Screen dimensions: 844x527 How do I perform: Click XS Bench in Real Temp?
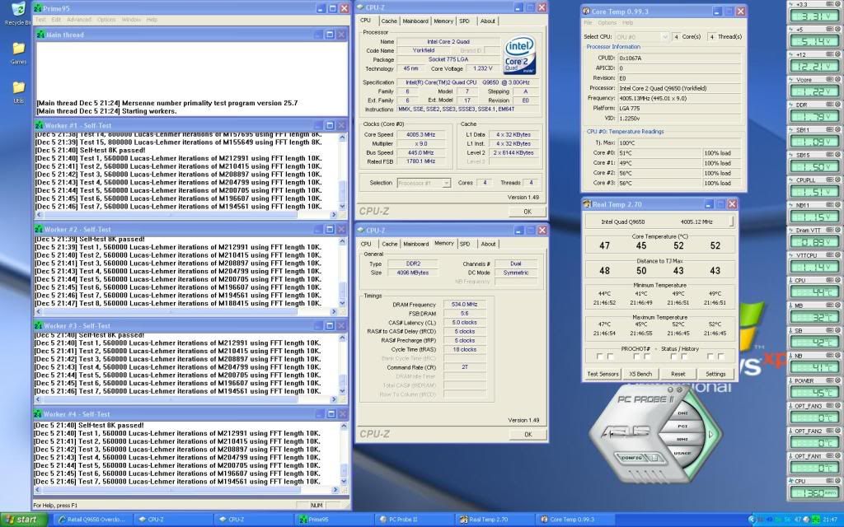[x=640, y=374]
